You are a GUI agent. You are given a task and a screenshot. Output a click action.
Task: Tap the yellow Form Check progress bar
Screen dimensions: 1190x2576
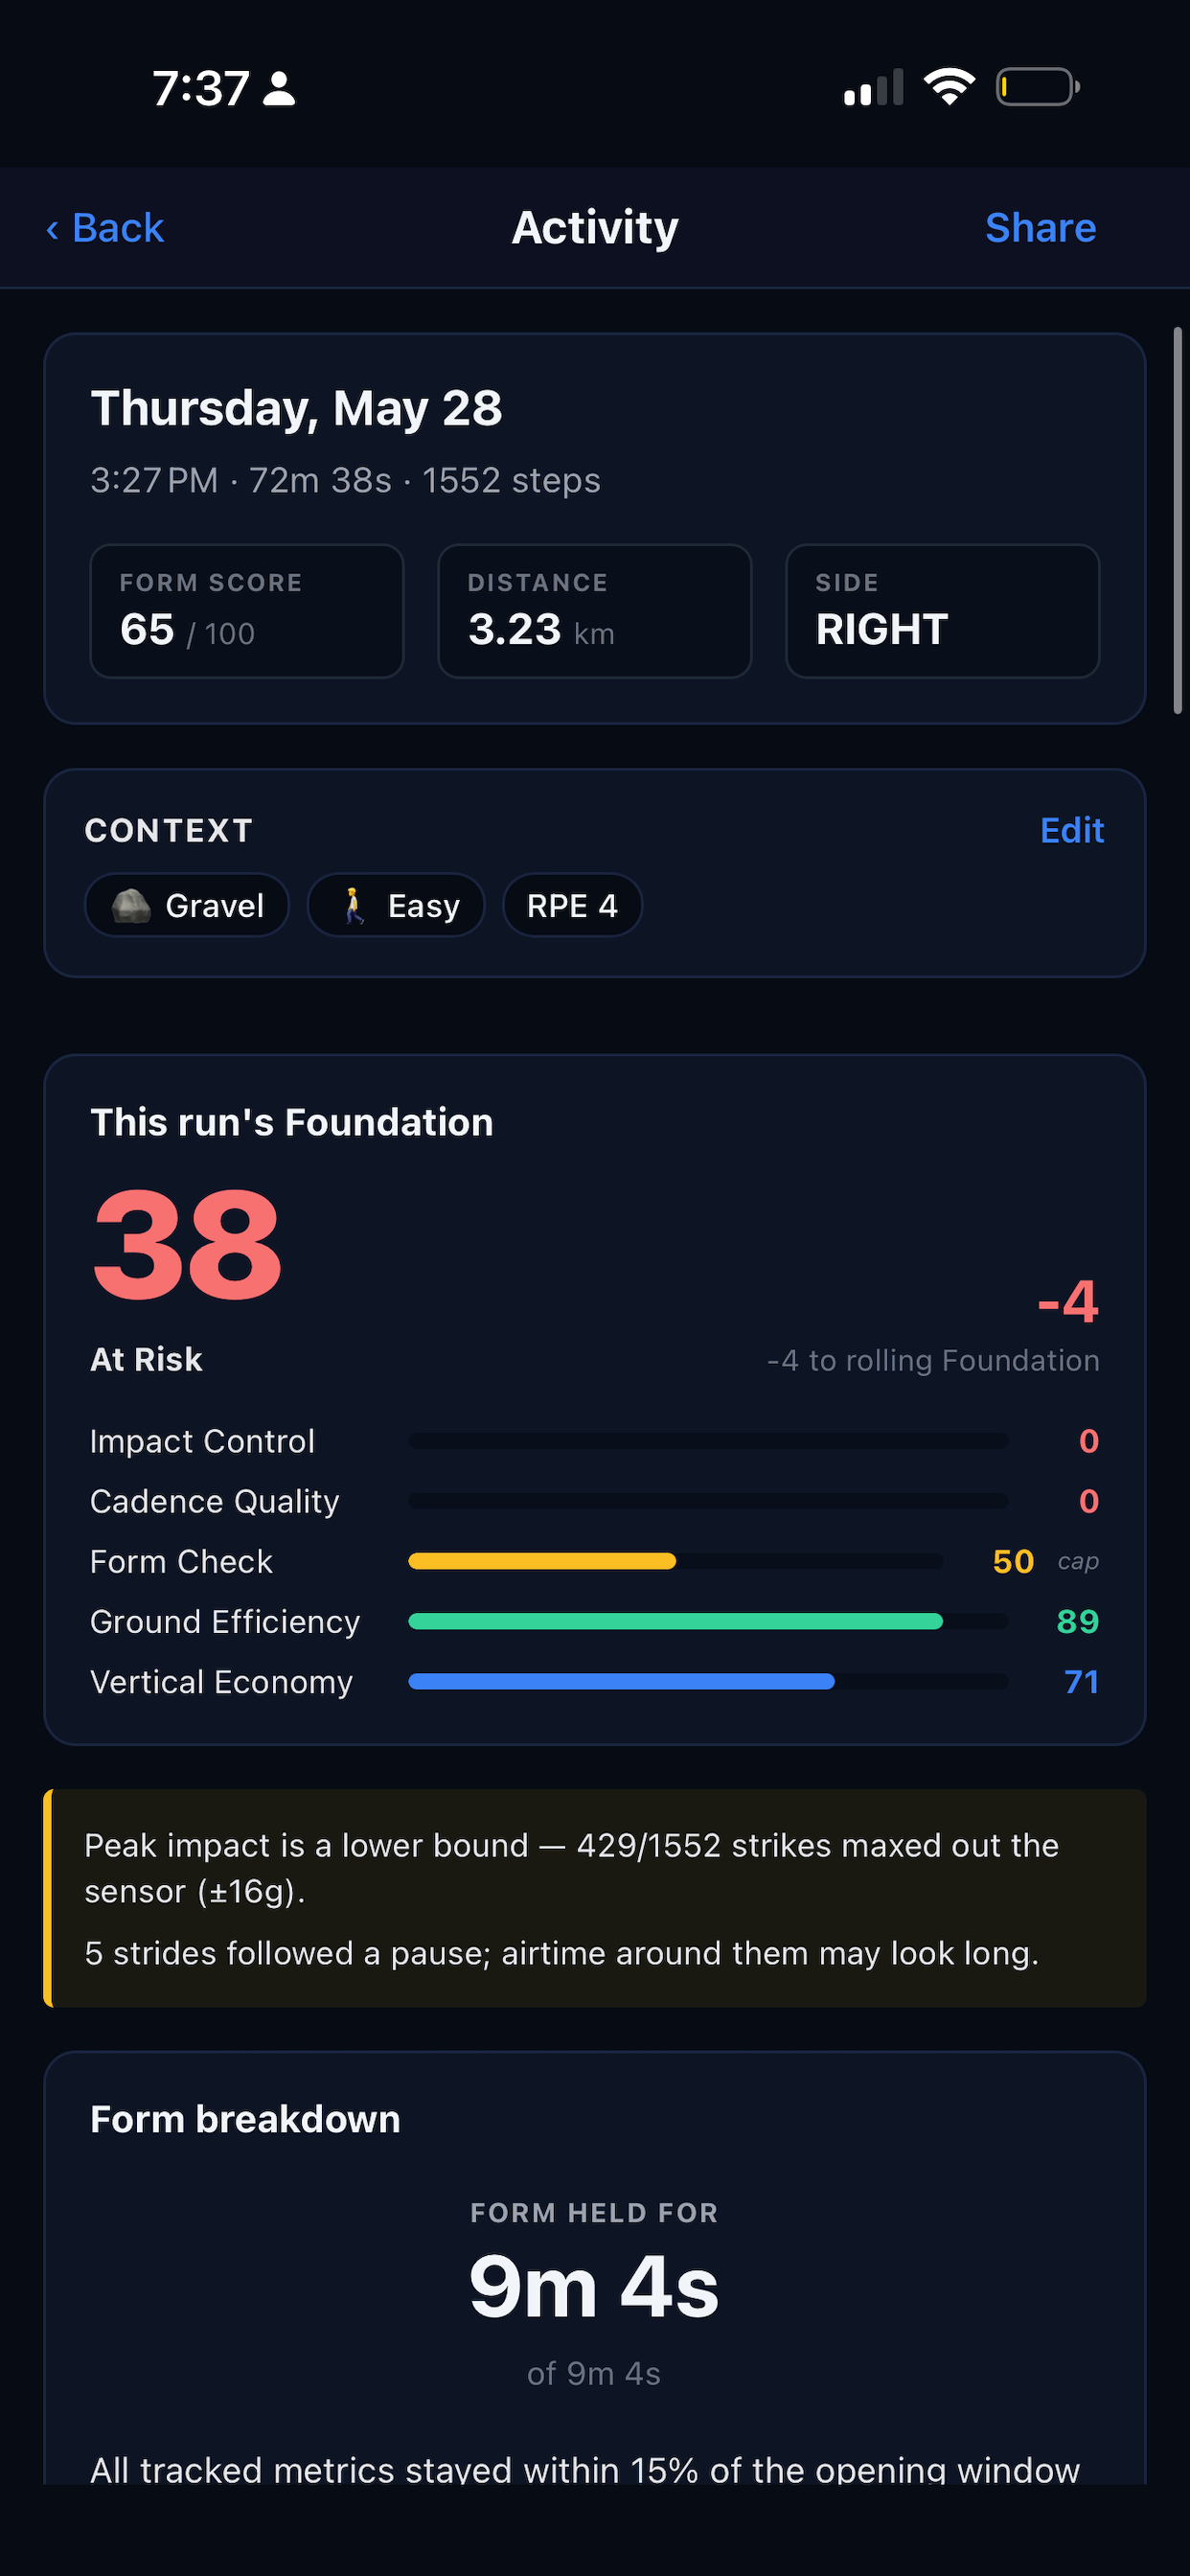pos(542,1561)
